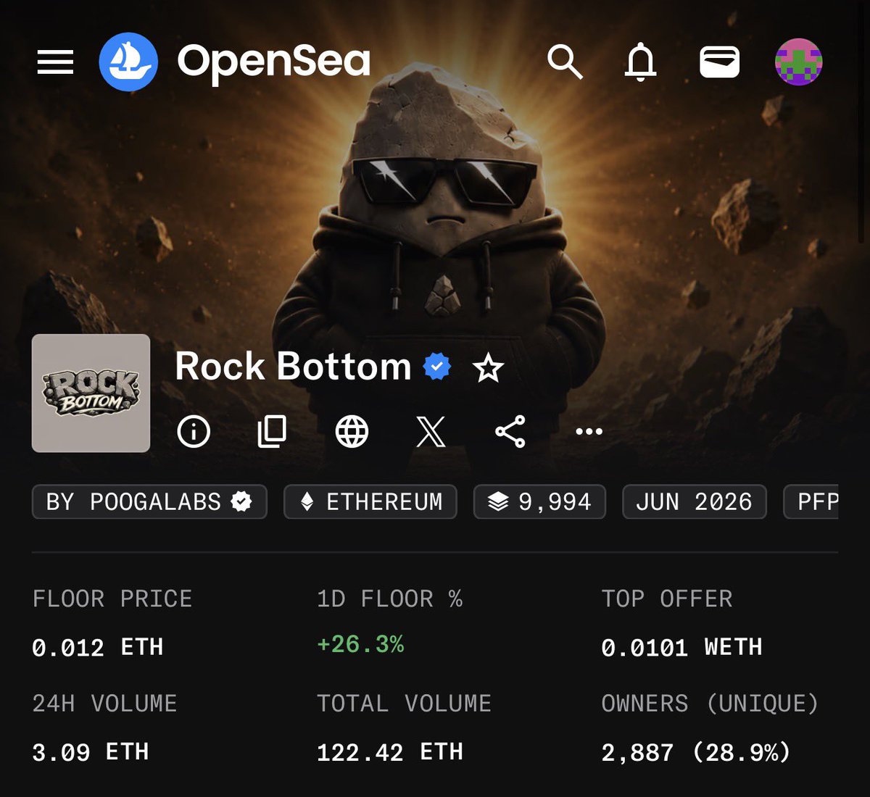Copy the collection contract address icon
The height and width of the screenshot is (797, 870).
[x=273, y=432]
